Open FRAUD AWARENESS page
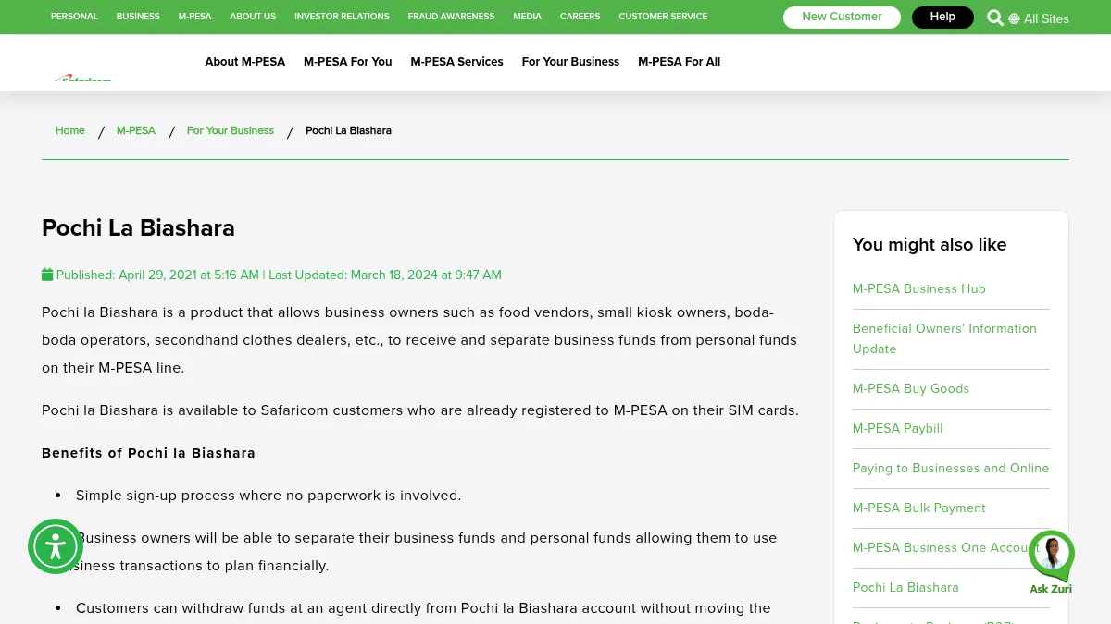The width and height of the screenshot is (1111, 624). pyautogui.click(x=451, y=17)
